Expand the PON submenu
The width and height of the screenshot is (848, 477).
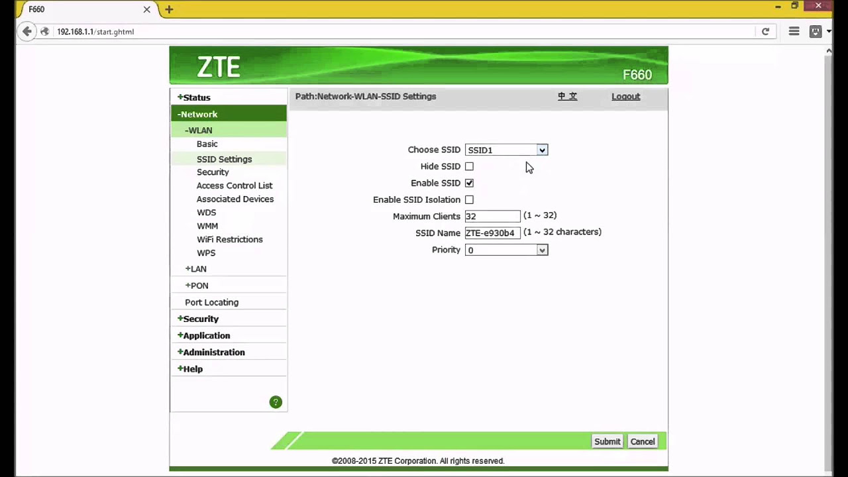coord(197,286)
